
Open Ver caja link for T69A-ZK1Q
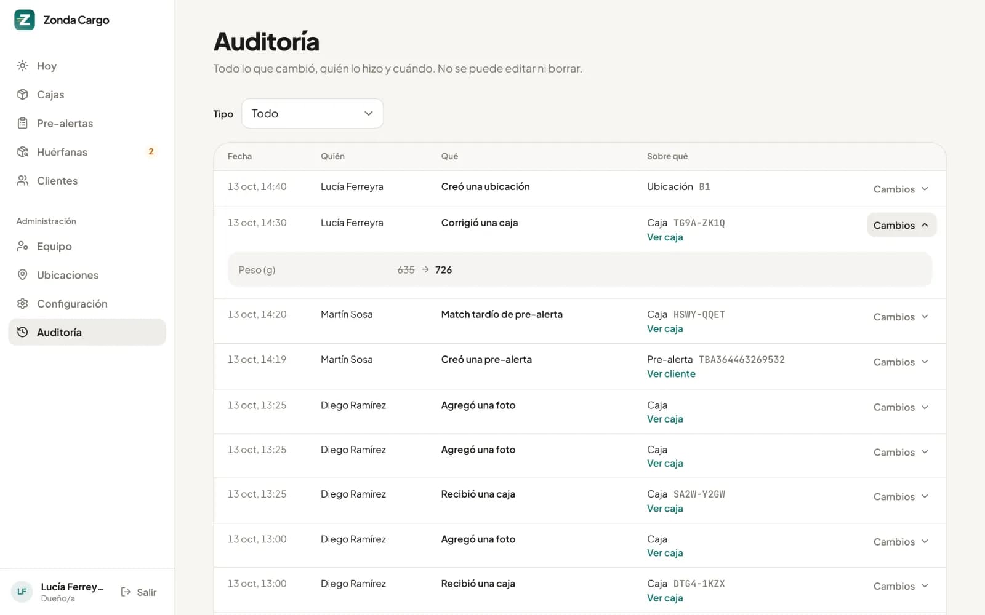665,237
